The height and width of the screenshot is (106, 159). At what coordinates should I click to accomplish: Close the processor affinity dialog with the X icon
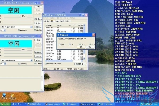(93, 35)
